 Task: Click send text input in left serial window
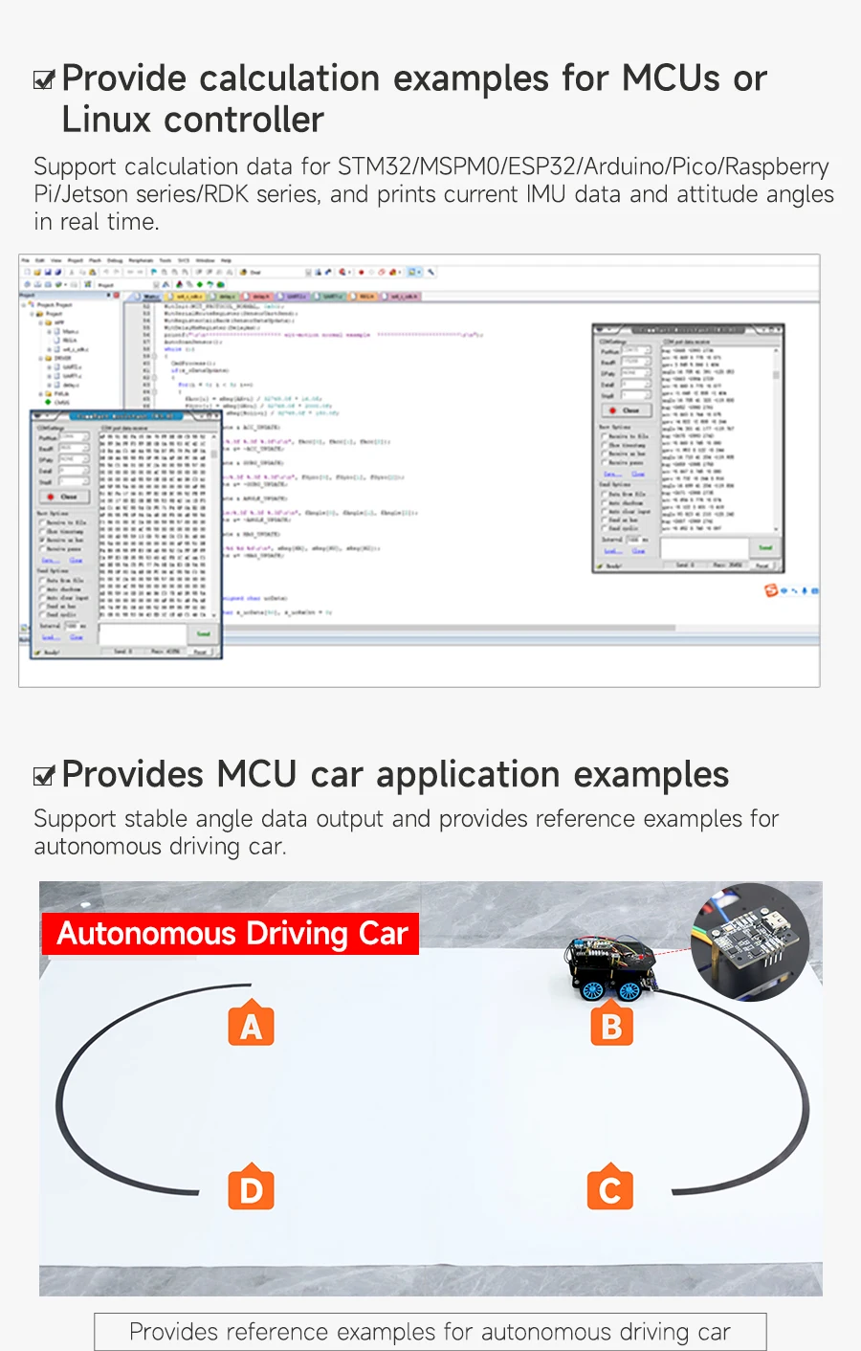click(x=142, y=634)
